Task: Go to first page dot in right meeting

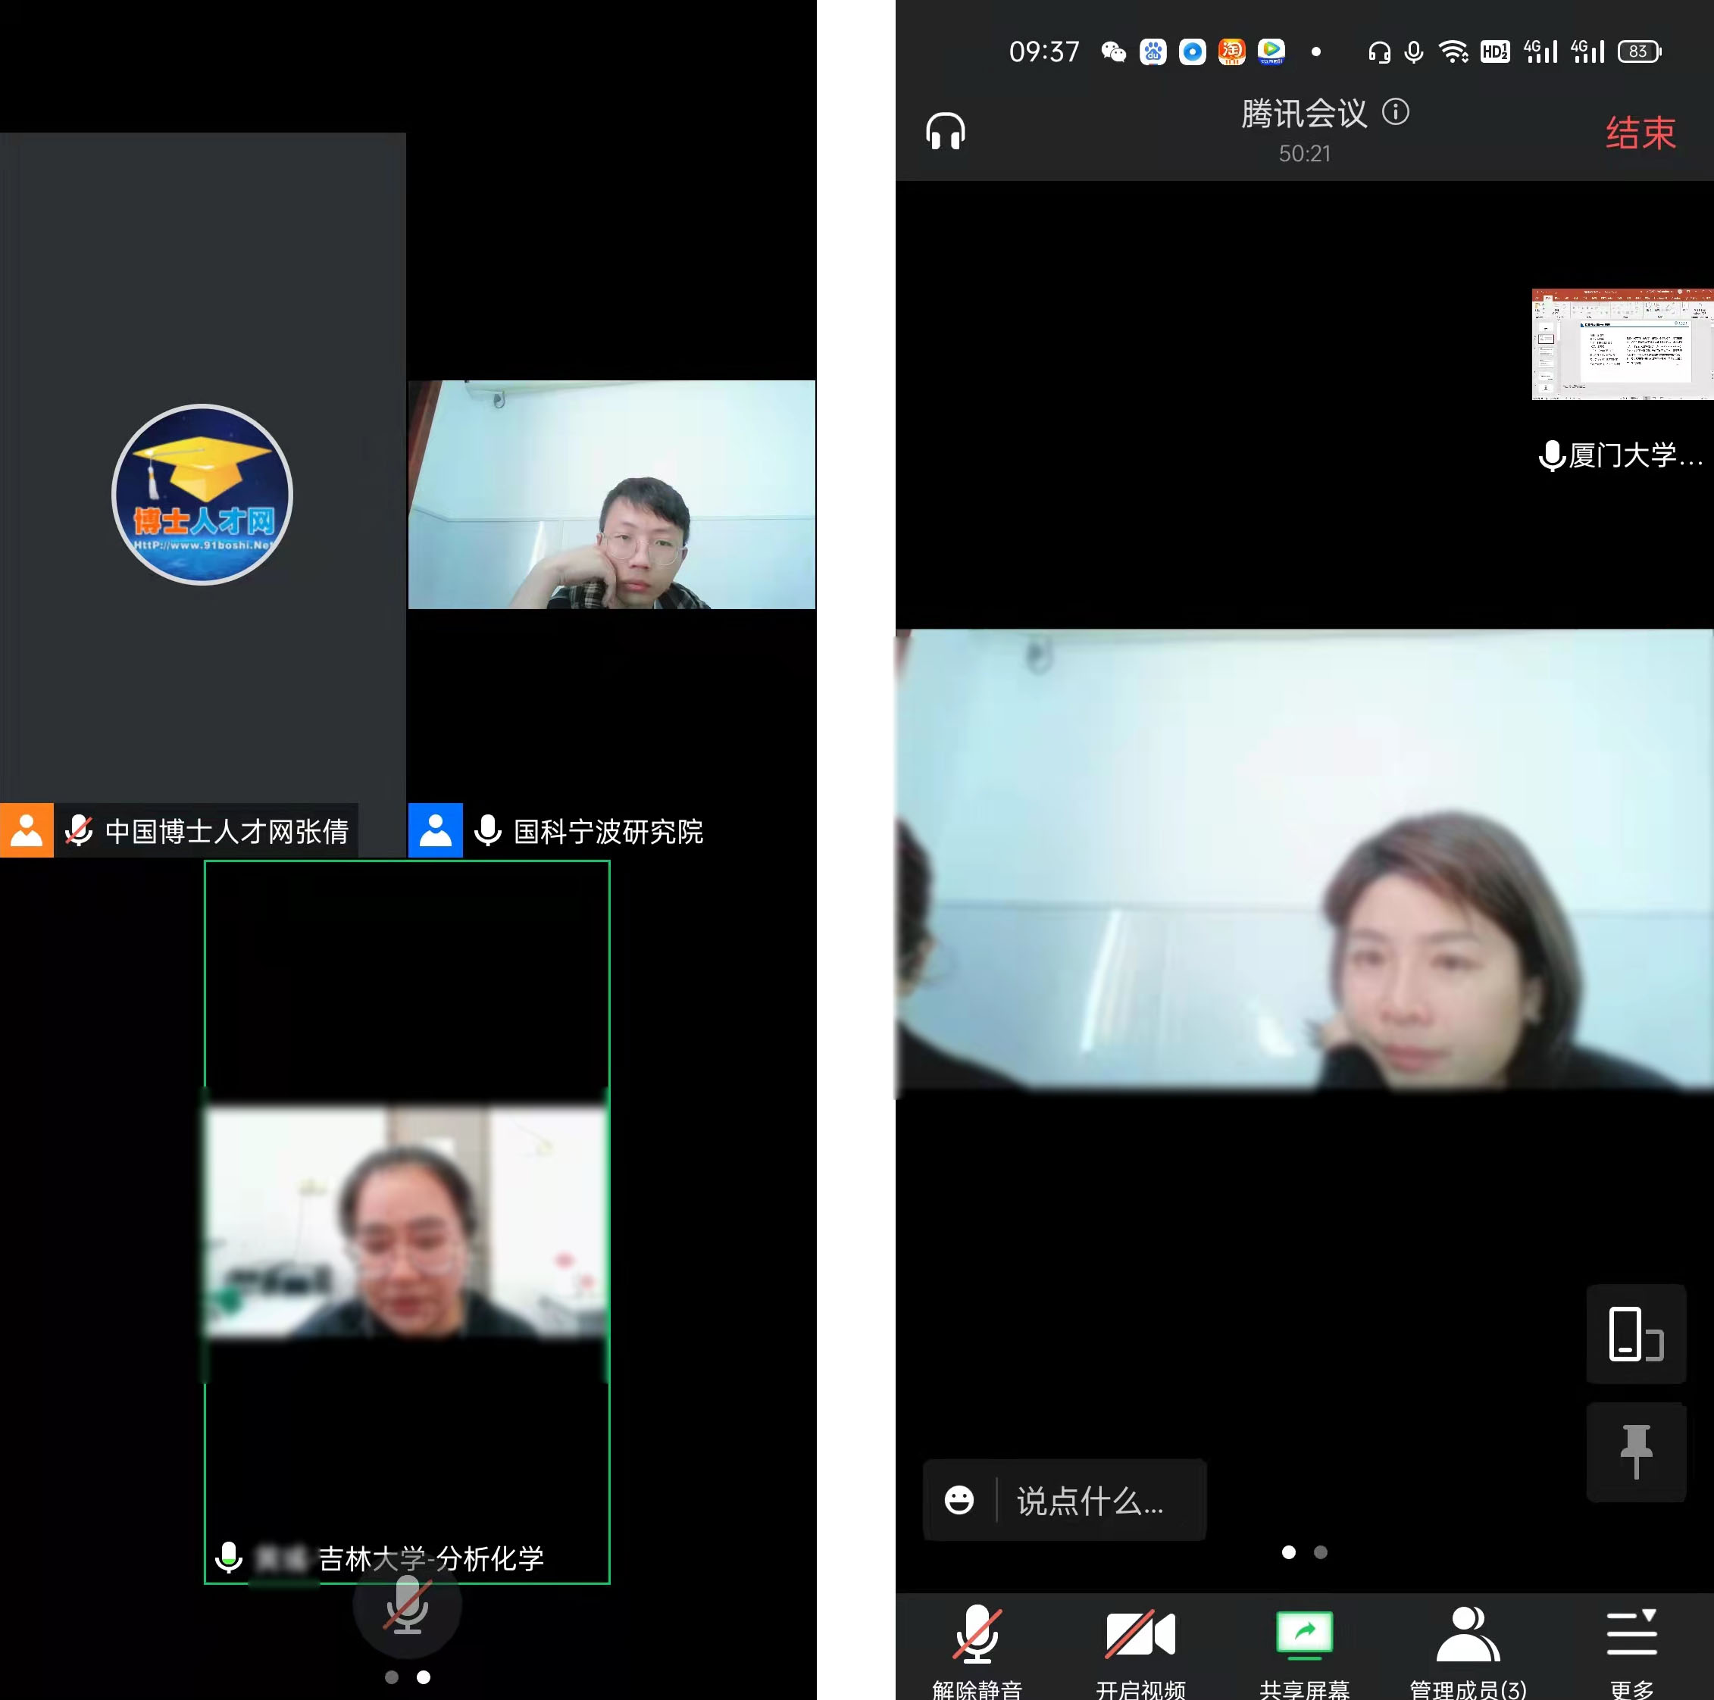Action: click(1289, 1552)
